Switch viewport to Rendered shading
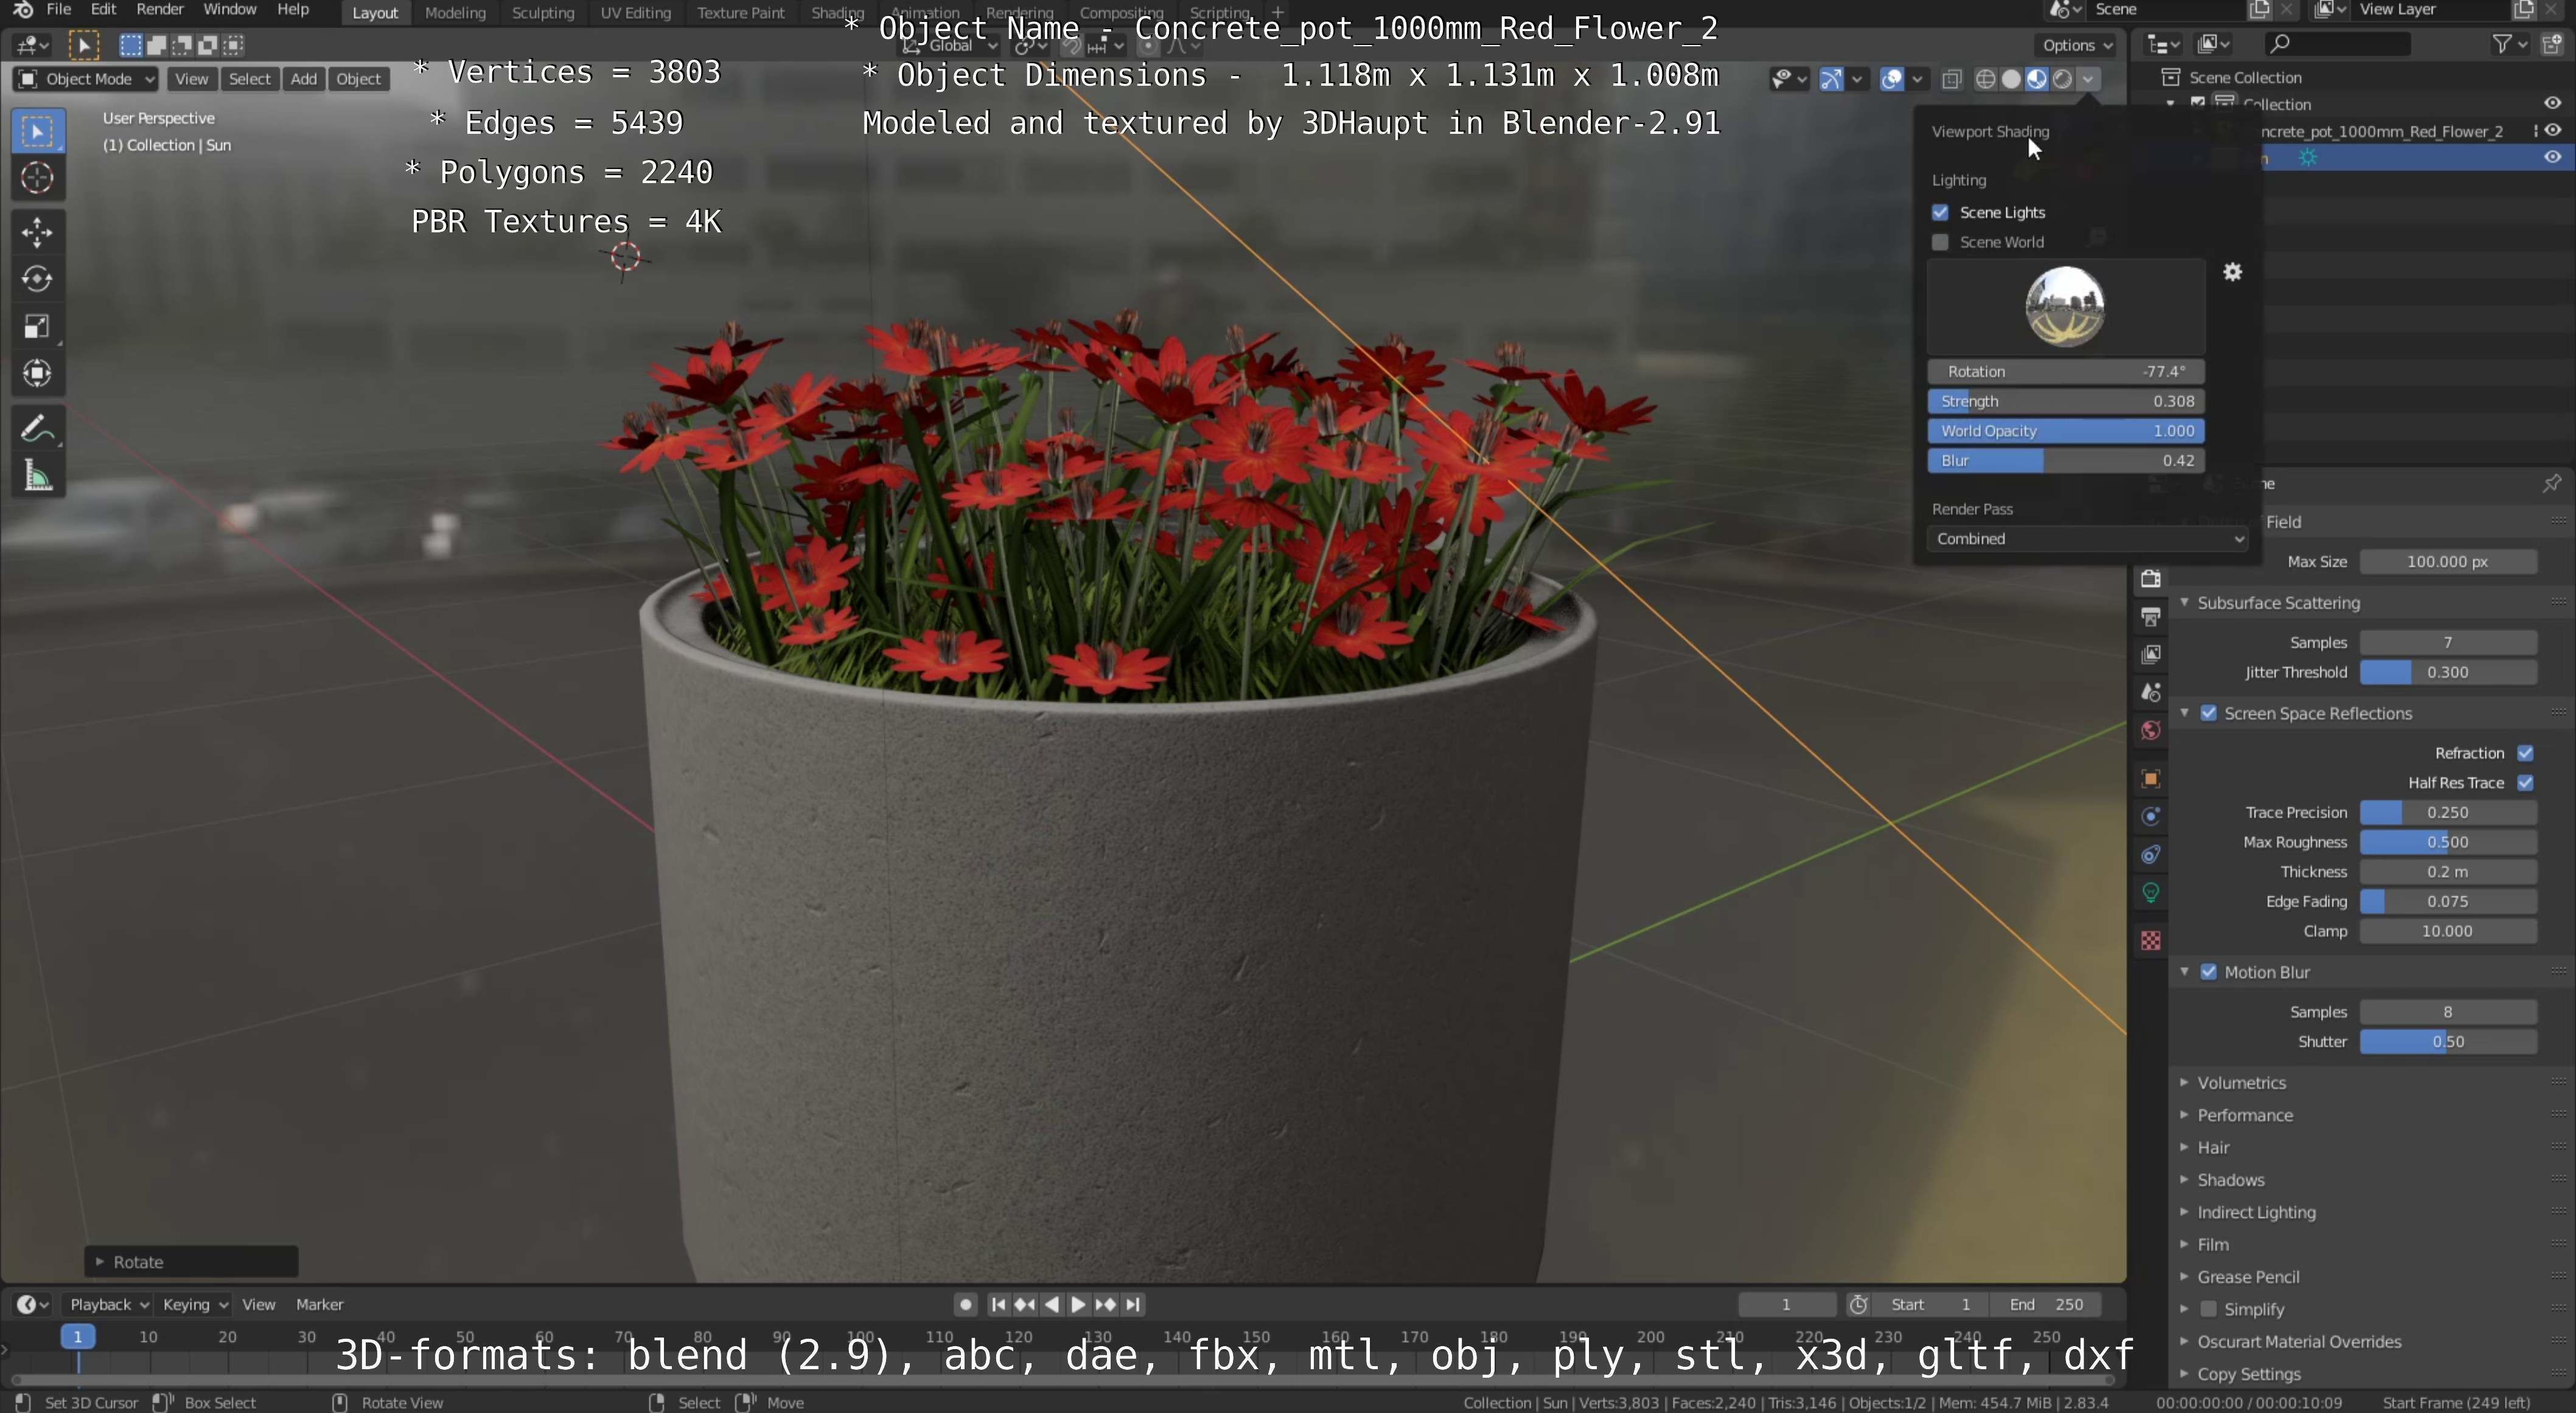This screenshot has height=1413, width=2576. pos(2062,79)
